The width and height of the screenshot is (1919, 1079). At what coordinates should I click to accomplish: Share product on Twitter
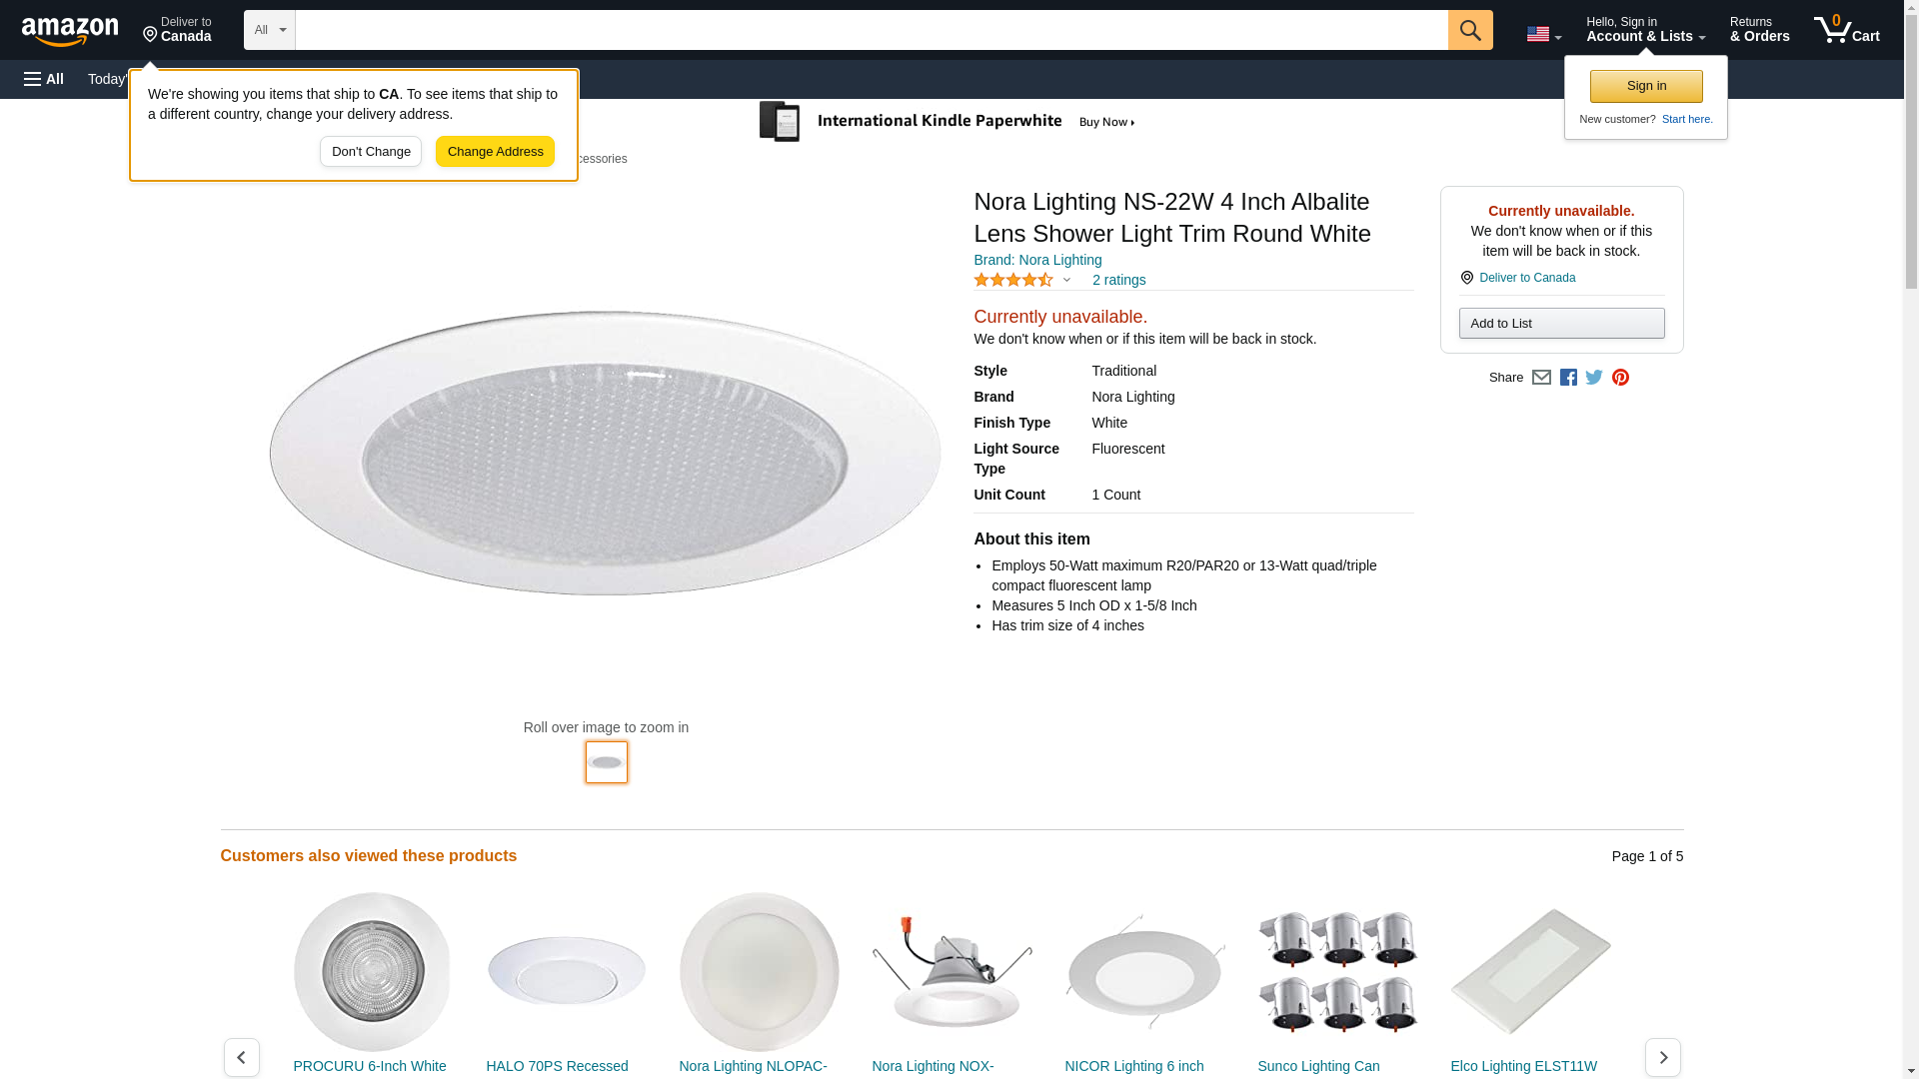pos(1594,378)
